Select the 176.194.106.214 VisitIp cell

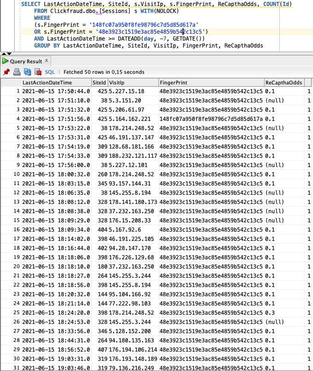[x=133, y=350]
